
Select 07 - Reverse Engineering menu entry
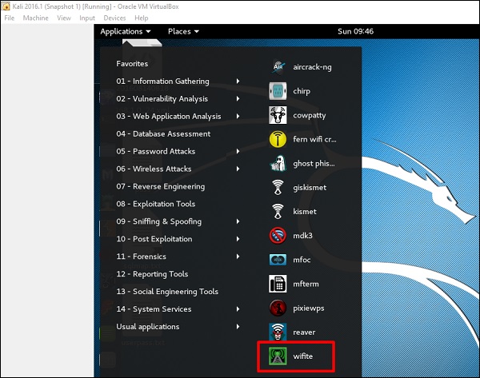pyautogui.click(x=160, y=187)
